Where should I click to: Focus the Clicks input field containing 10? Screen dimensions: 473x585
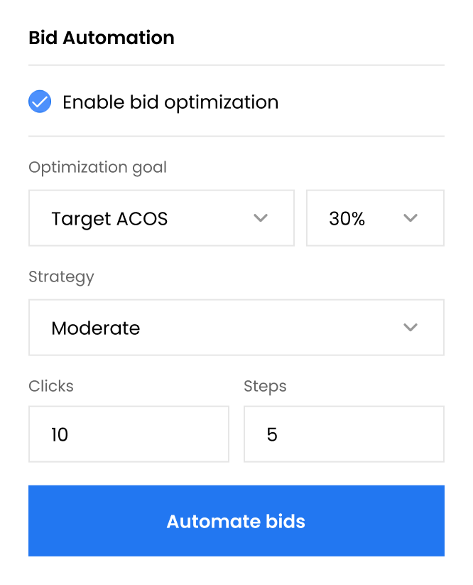[129, 434]
